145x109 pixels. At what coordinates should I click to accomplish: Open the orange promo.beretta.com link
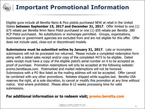pos(107,96)
